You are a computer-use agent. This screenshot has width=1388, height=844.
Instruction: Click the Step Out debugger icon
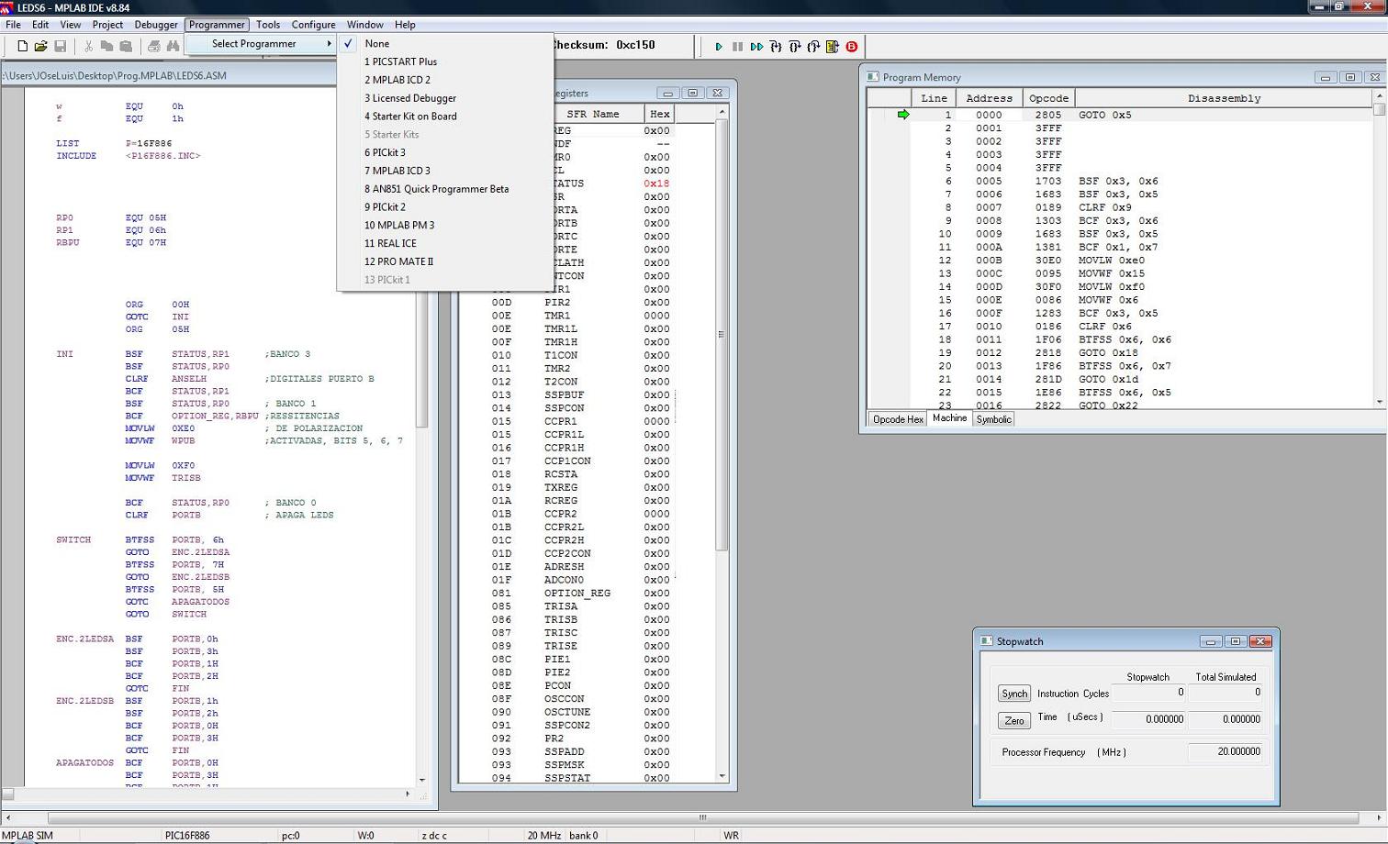click(x=813, y=47)
